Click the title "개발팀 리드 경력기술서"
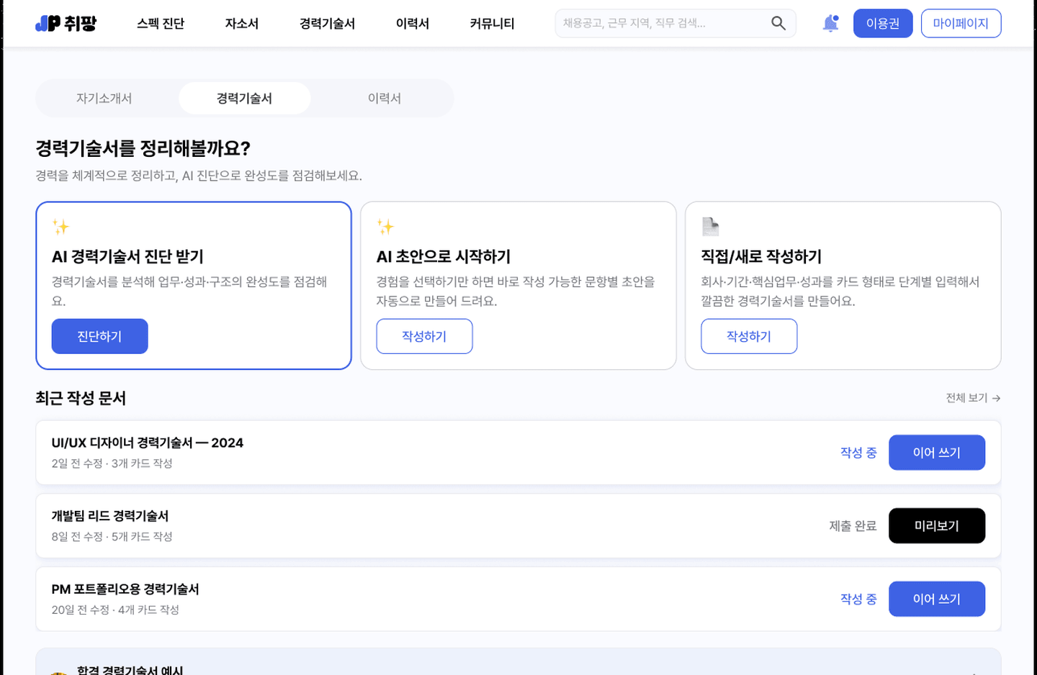Viewport: 1037px width, 675px height. [110, 516]
